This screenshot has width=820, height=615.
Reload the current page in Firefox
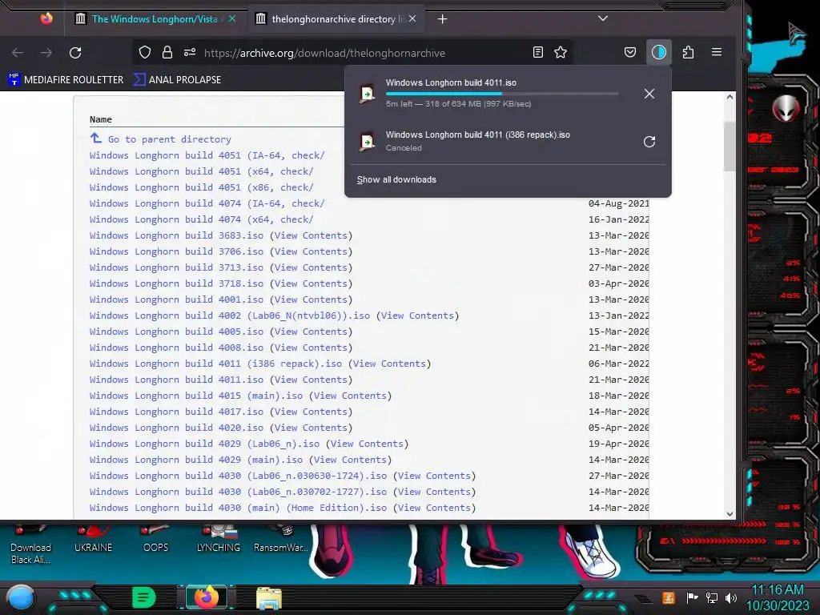75,52
